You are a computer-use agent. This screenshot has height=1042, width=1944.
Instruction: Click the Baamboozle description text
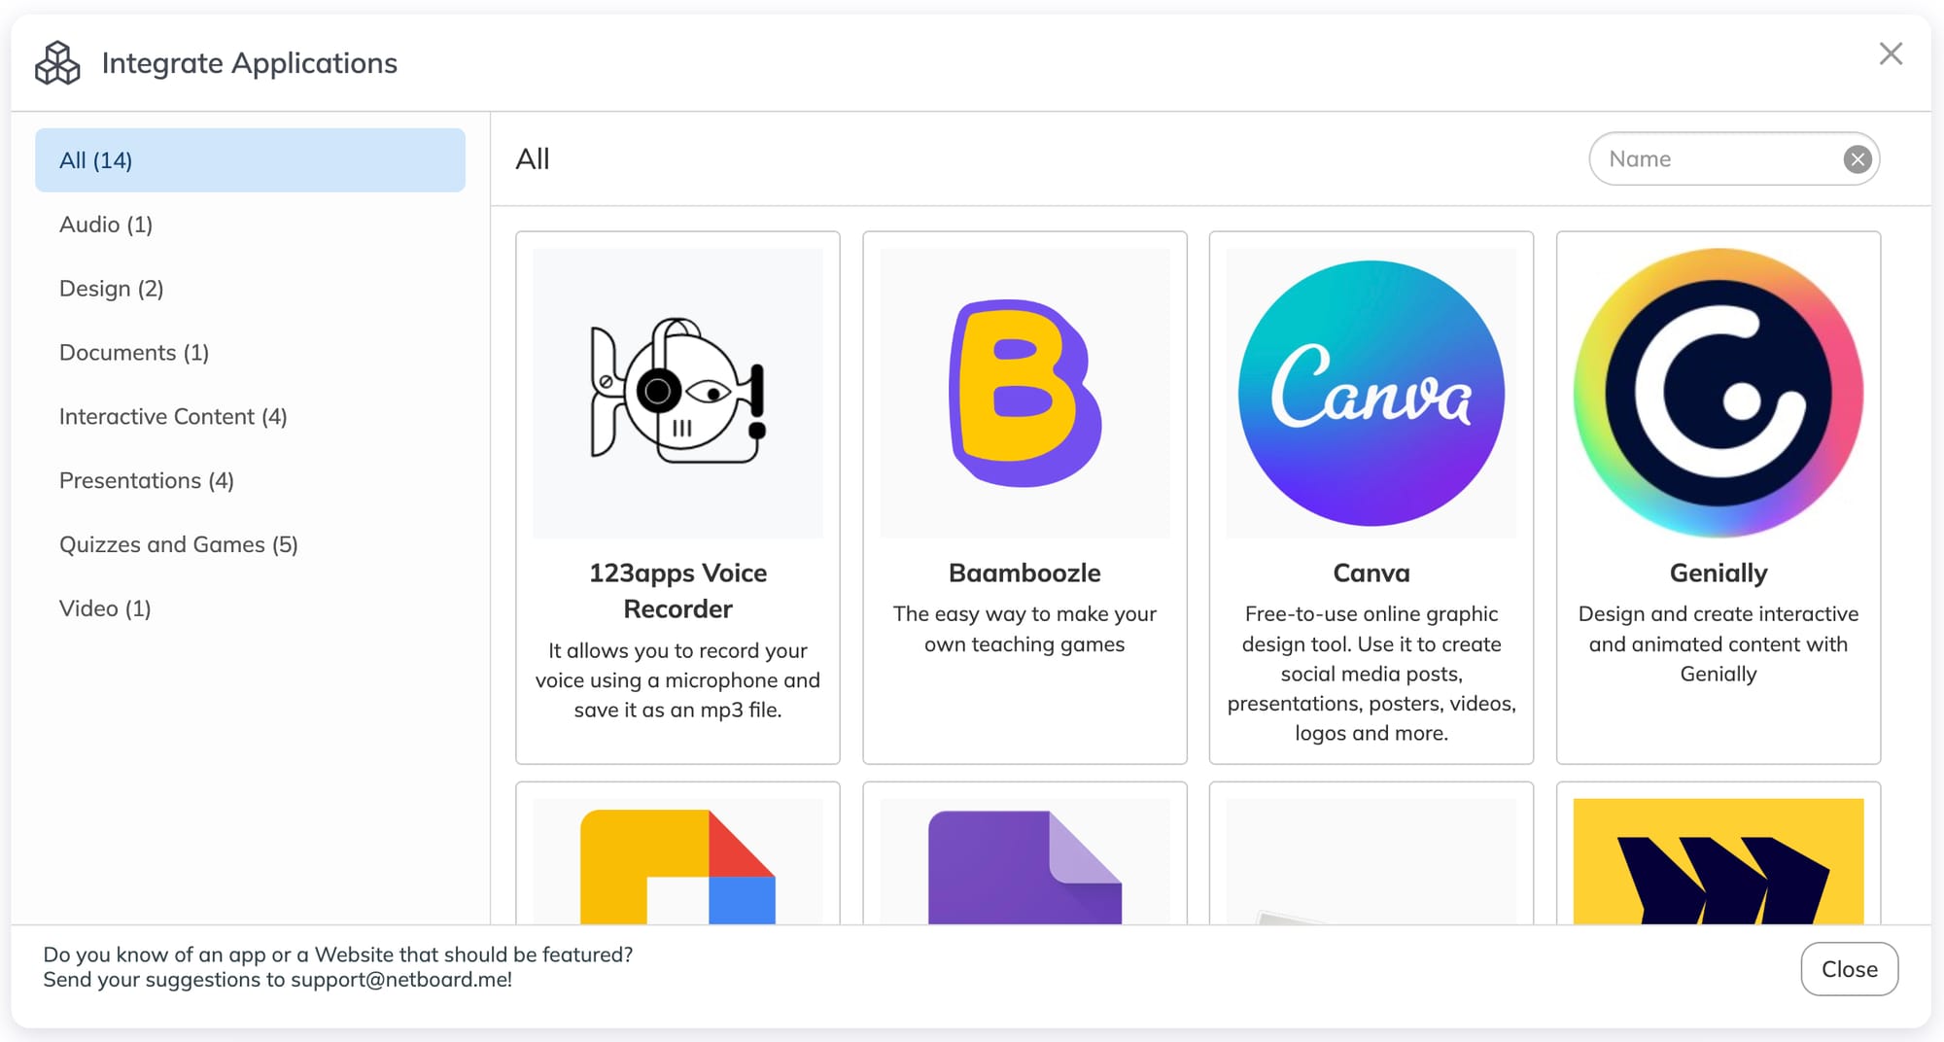click(1024, 629)
